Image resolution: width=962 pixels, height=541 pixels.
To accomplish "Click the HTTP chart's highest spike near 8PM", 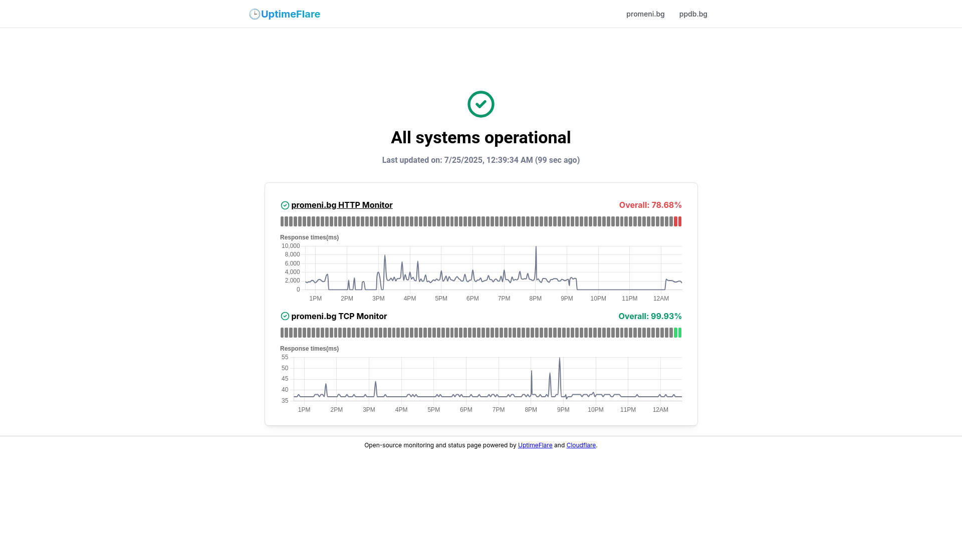I will [x=536, y=247].
